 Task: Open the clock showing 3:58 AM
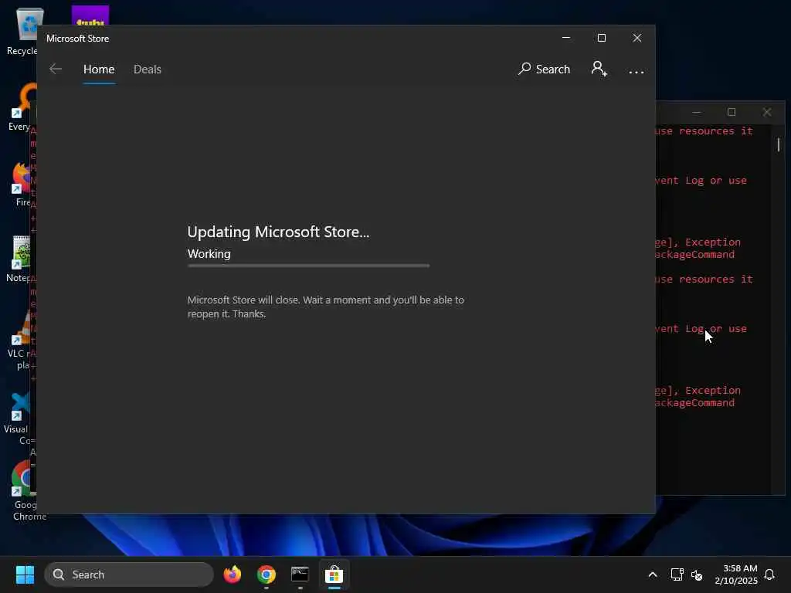click(736, 574)
